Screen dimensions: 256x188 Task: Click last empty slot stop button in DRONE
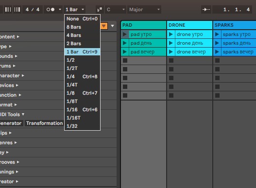click(x=171, y=95)
